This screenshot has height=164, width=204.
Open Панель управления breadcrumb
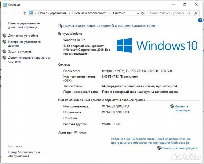tap(52, 13)
